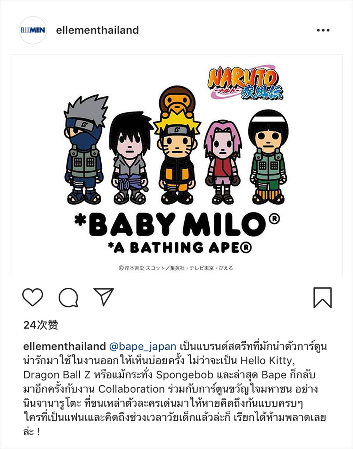Open comments with the speech bubble icon
The image size is (353, 449).
68,298
